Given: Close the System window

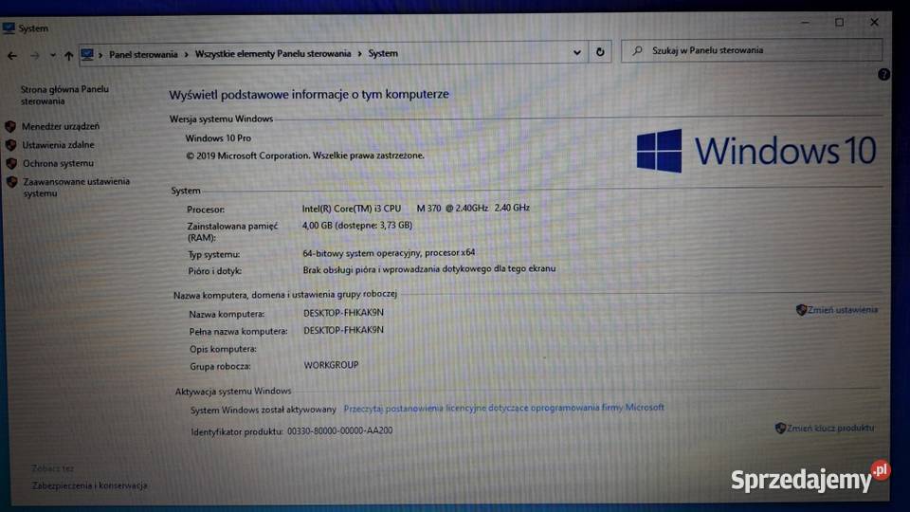Looking at the screenshot, I should tap(874, 22).
